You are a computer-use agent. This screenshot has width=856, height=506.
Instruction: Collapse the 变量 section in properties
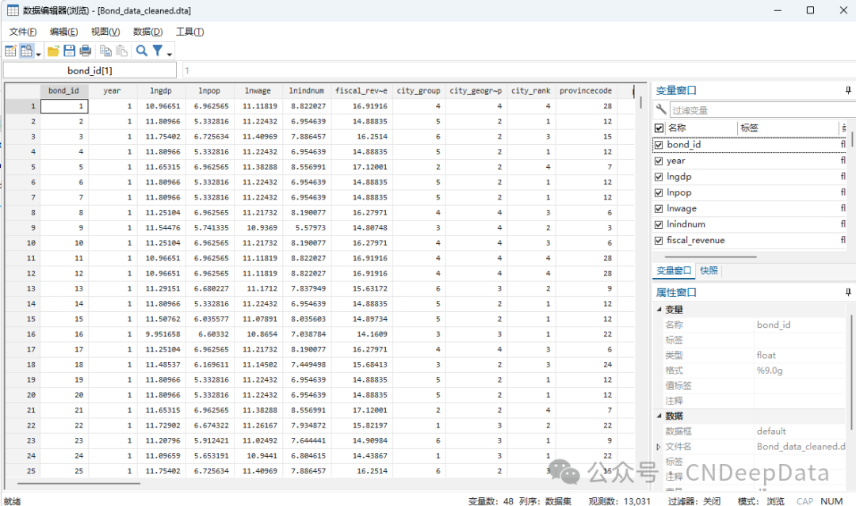(659, 309)
